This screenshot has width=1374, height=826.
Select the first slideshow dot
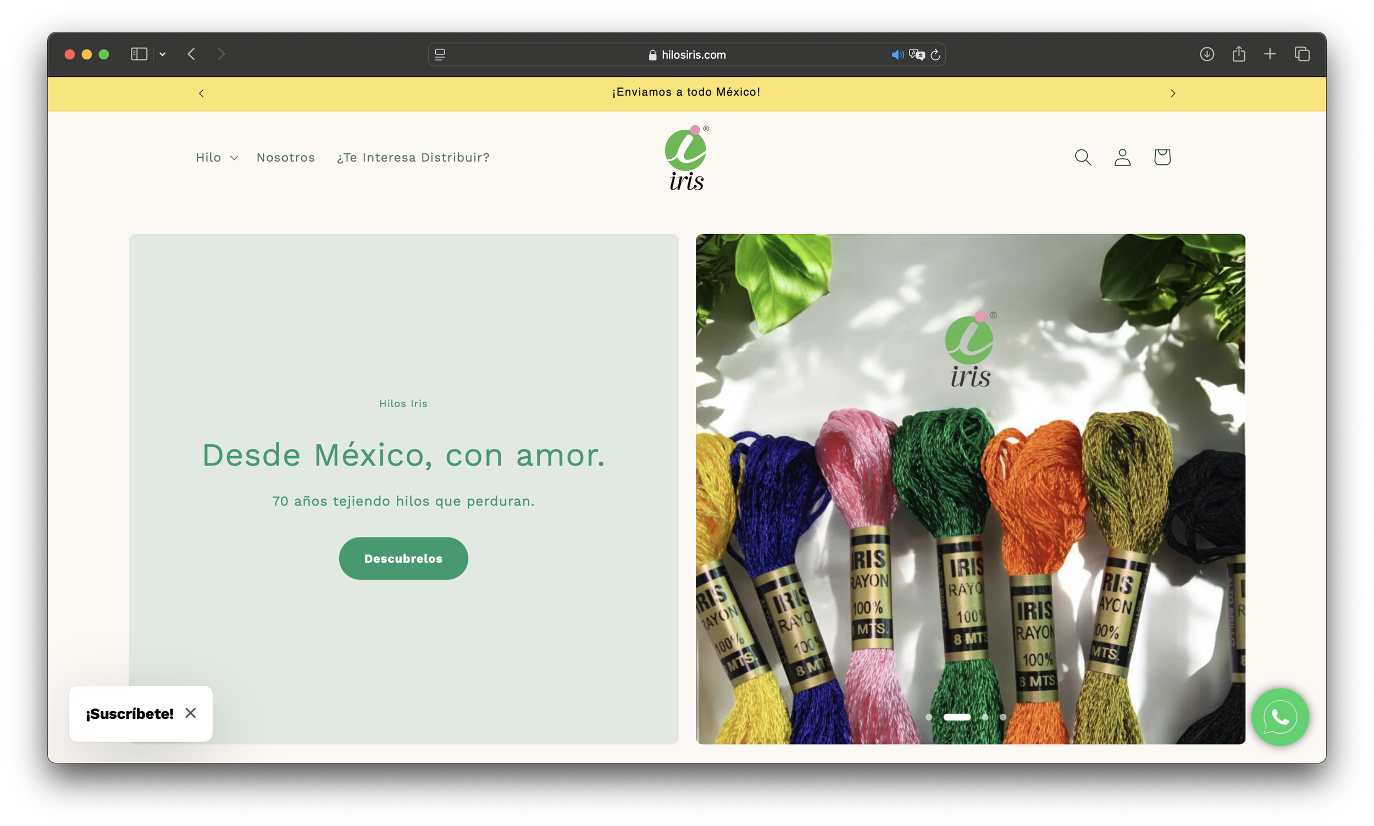pos(929,717)
